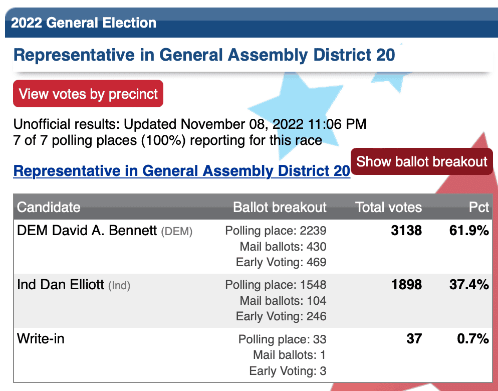Click Bennett's 61.9% percentage
This screenshot has height=391, width=498.
(469, 231)
